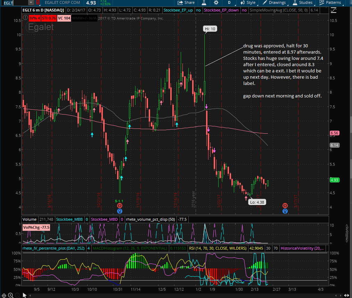
Task: Click the Vol%Chg -77.5 badge
Action: coord(36,227)
